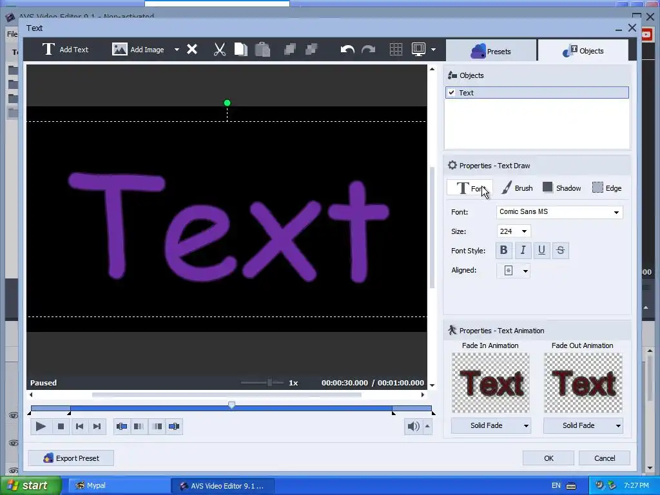Click the set fade-in start marker icon
This screenshot has height=495, width=660.
tap(122, 427)
